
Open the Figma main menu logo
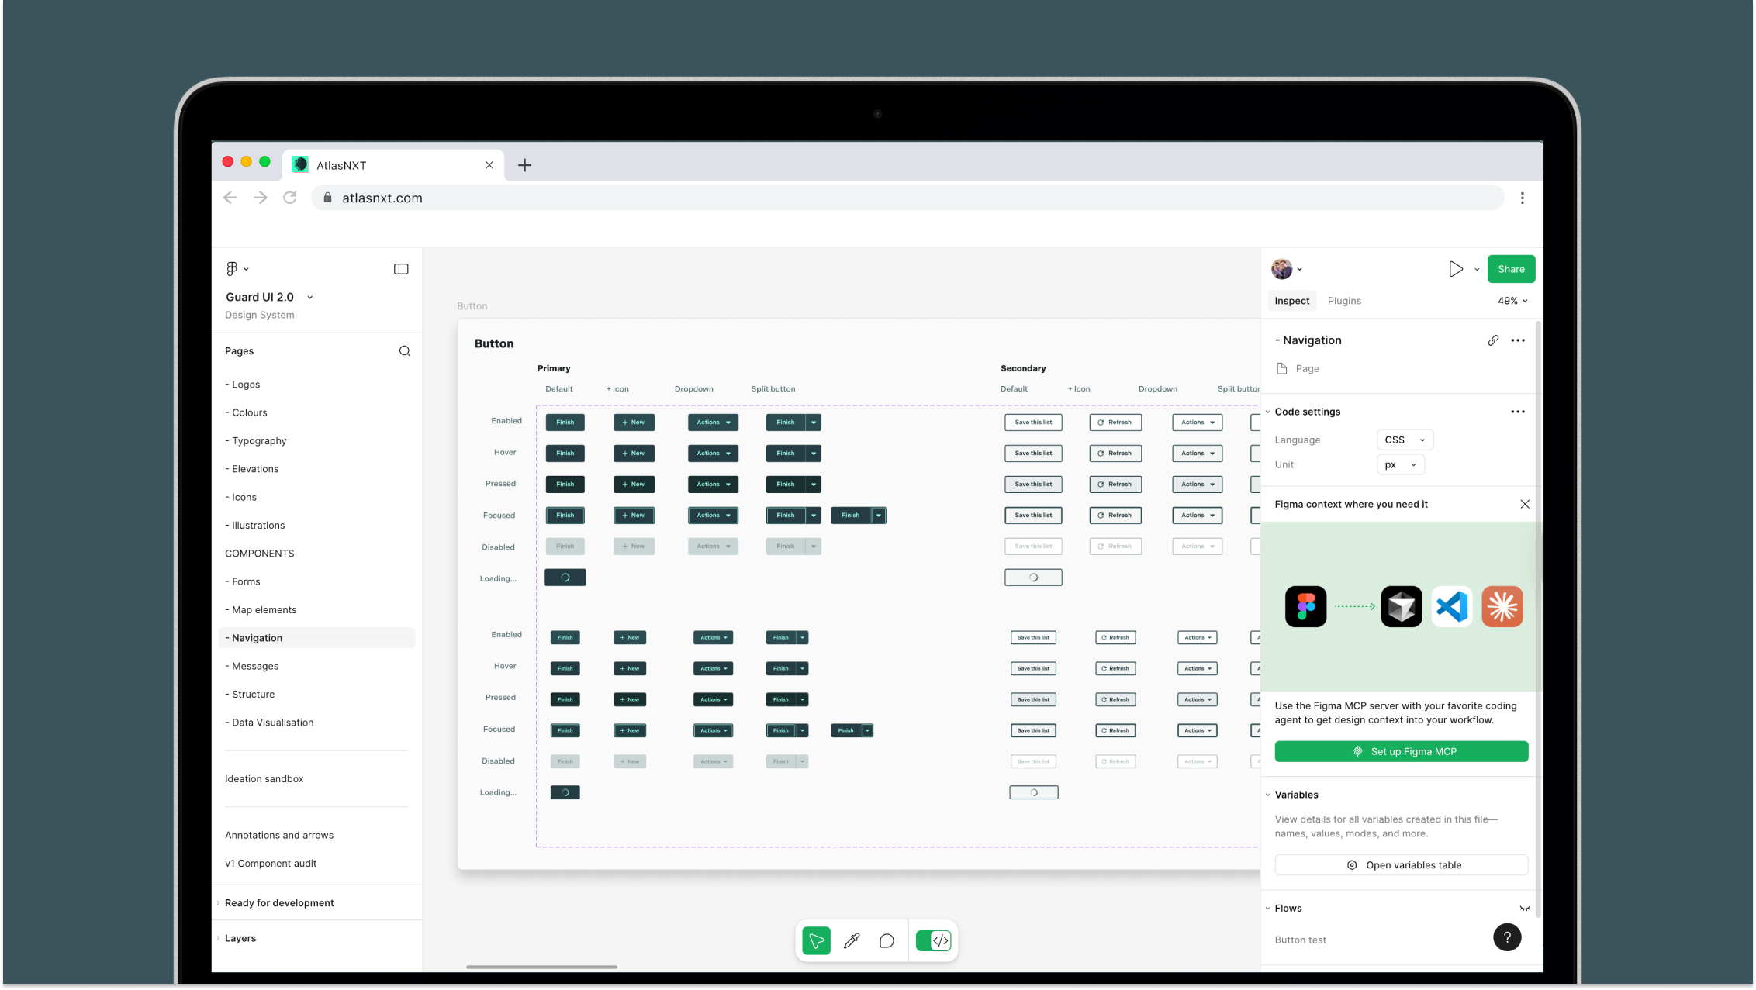tap(233, 268)
